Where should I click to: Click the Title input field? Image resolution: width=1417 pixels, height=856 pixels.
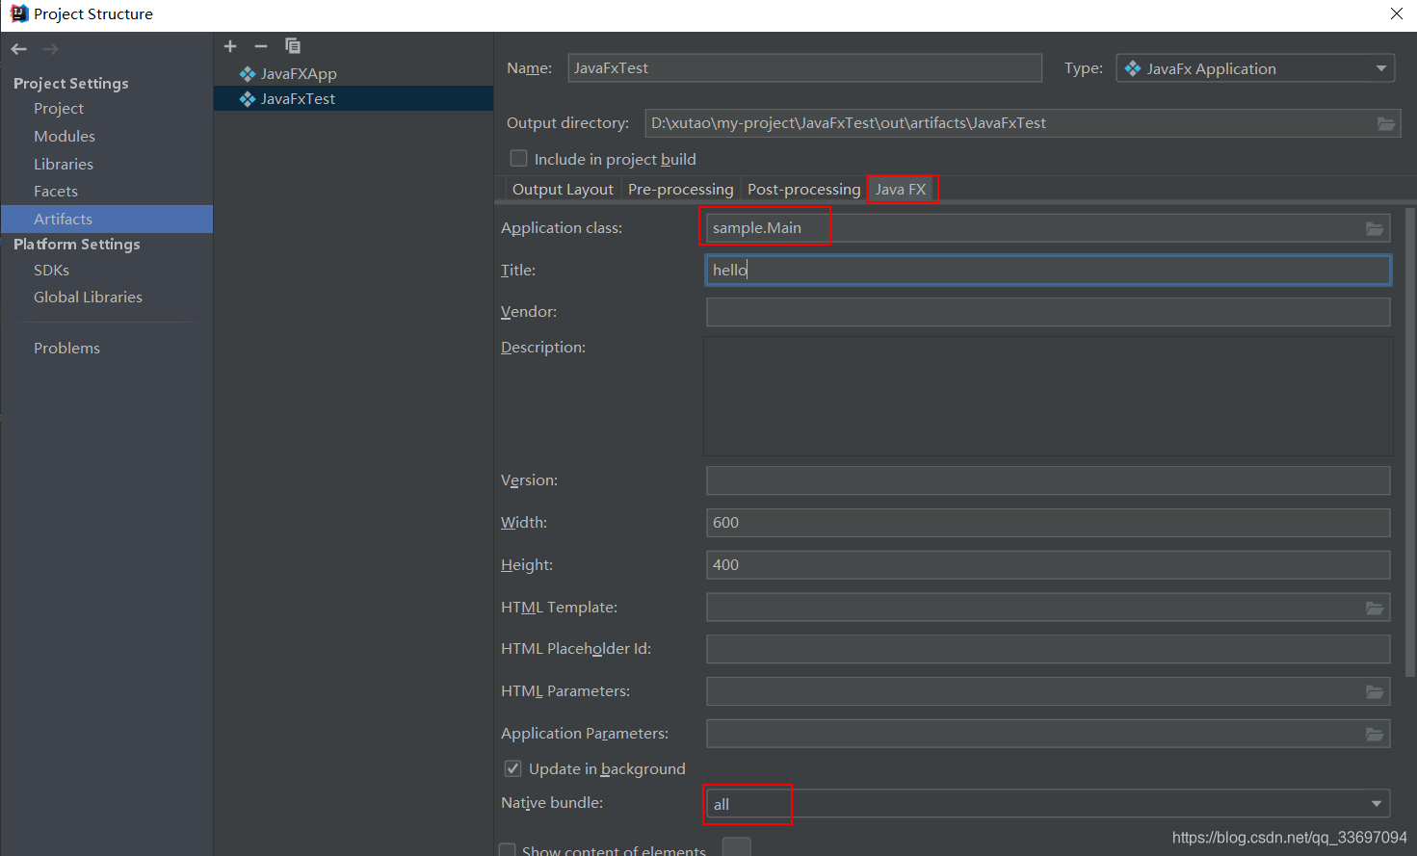coord(1048,271)
